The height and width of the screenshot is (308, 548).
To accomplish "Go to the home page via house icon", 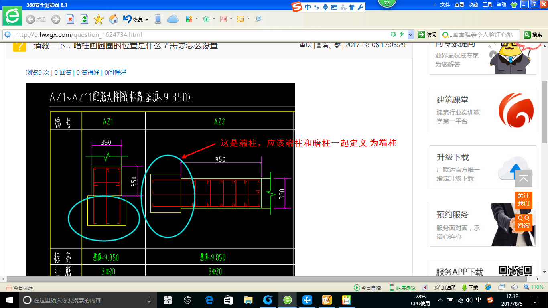I will point(114,19).
